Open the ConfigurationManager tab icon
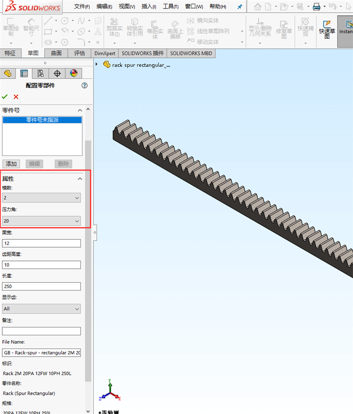 click(x=40, y=73)
